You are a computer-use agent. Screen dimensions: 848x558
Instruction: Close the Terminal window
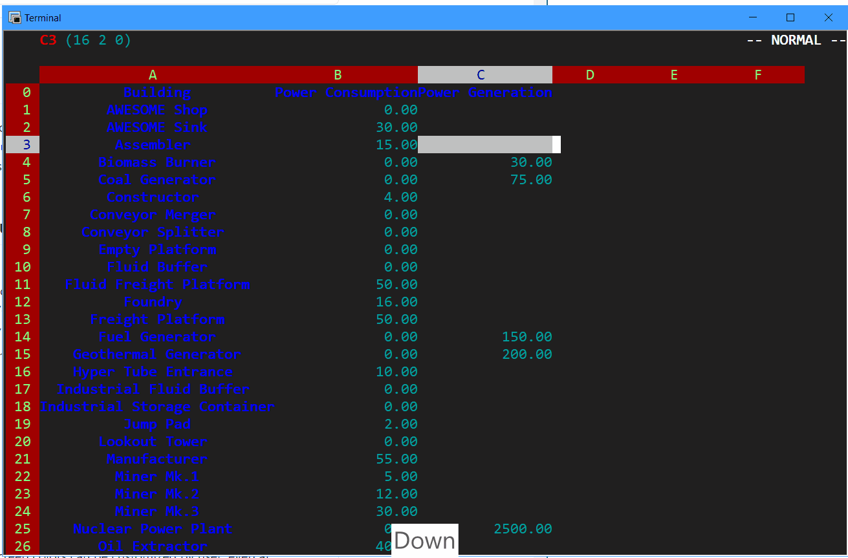828,17
